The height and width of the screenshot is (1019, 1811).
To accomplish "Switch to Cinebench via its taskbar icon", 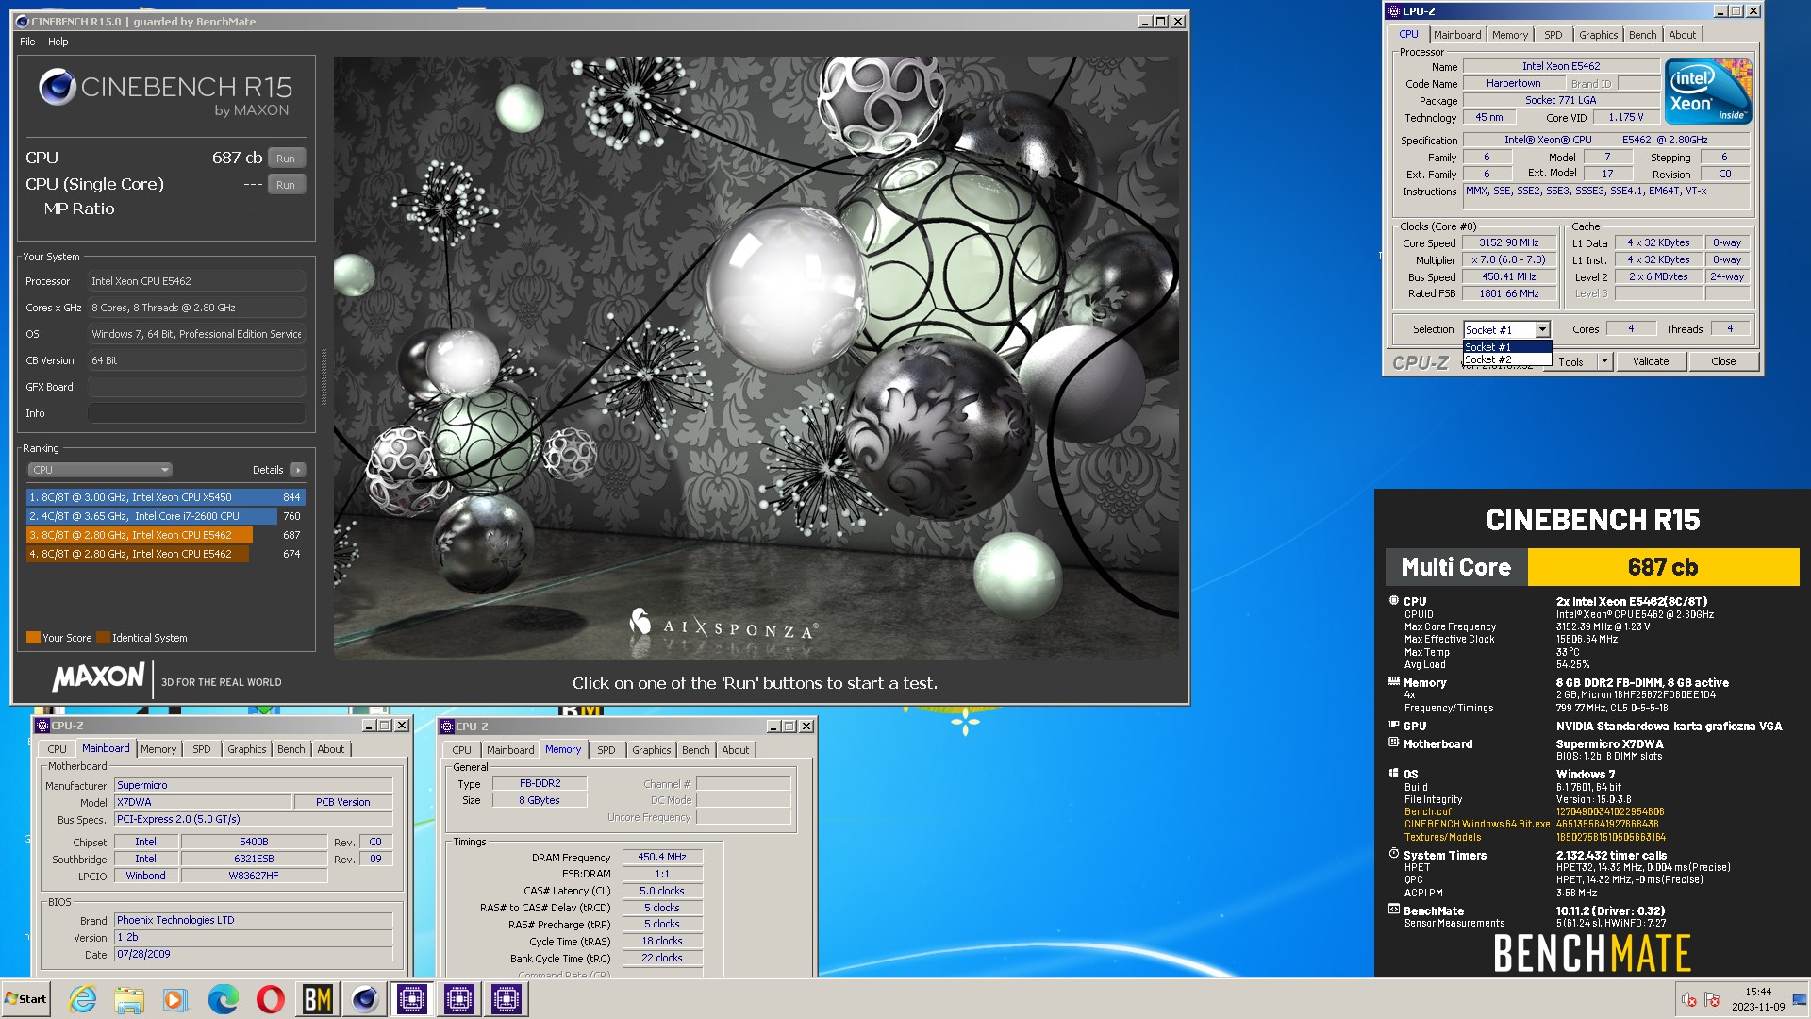I will [x=365, y=998].
